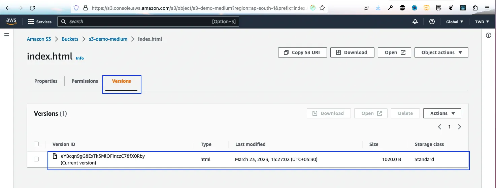Switch to the Permissions tab
The image size is (496, 188).
tap(85, 81)
